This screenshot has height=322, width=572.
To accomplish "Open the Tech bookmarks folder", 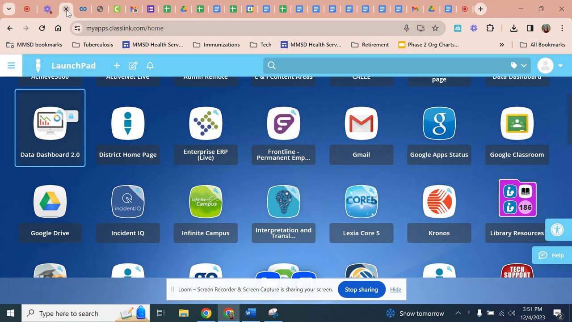I will [x=261, y=45].
